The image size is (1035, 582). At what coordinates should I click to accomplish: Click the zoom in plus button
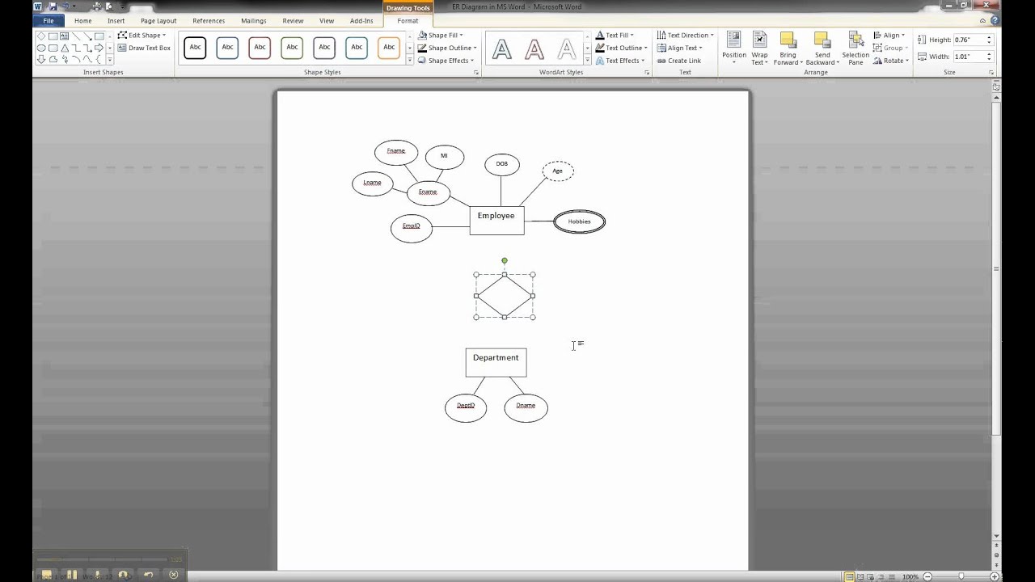[995, 576]
